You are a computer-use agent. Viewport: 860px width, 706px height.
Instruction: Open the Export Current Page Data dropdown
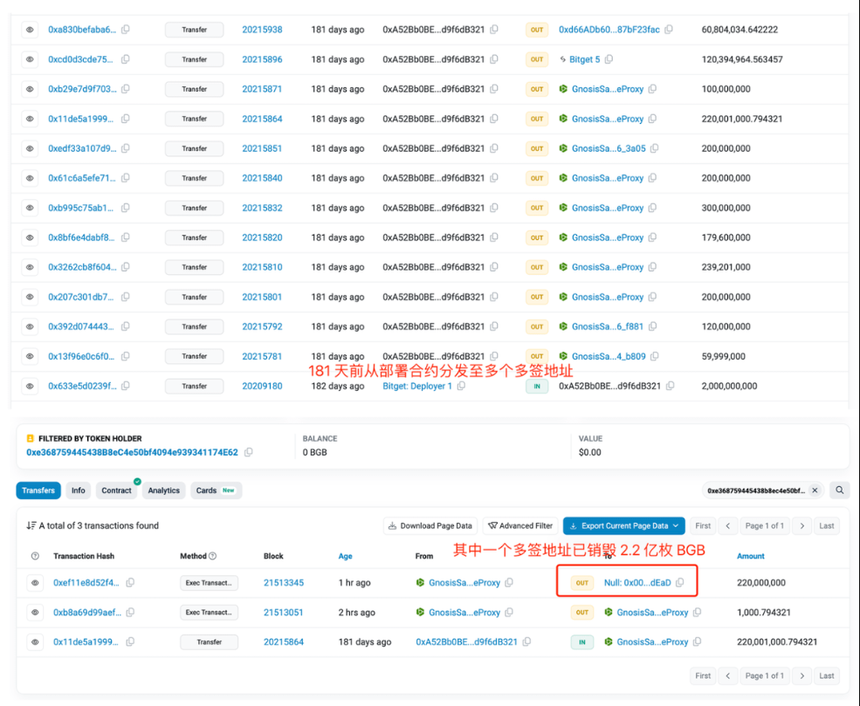[x=623, y=525]
